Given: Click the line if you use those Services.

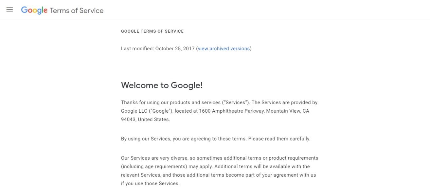Looking at the screenshot, I should click(150, 183).
